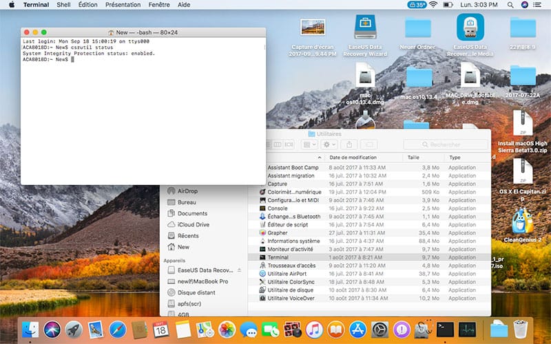Open iBooks in the Dock
Screen dimensions: 551x344
336,330
